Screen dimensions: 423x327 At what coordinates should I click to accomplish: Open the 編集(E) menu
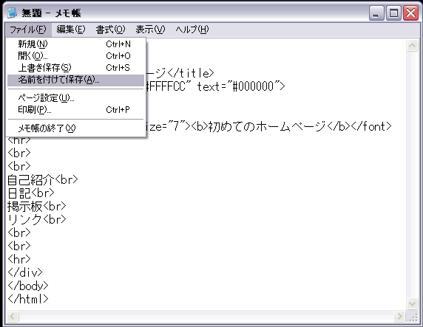tap(71, 30)
